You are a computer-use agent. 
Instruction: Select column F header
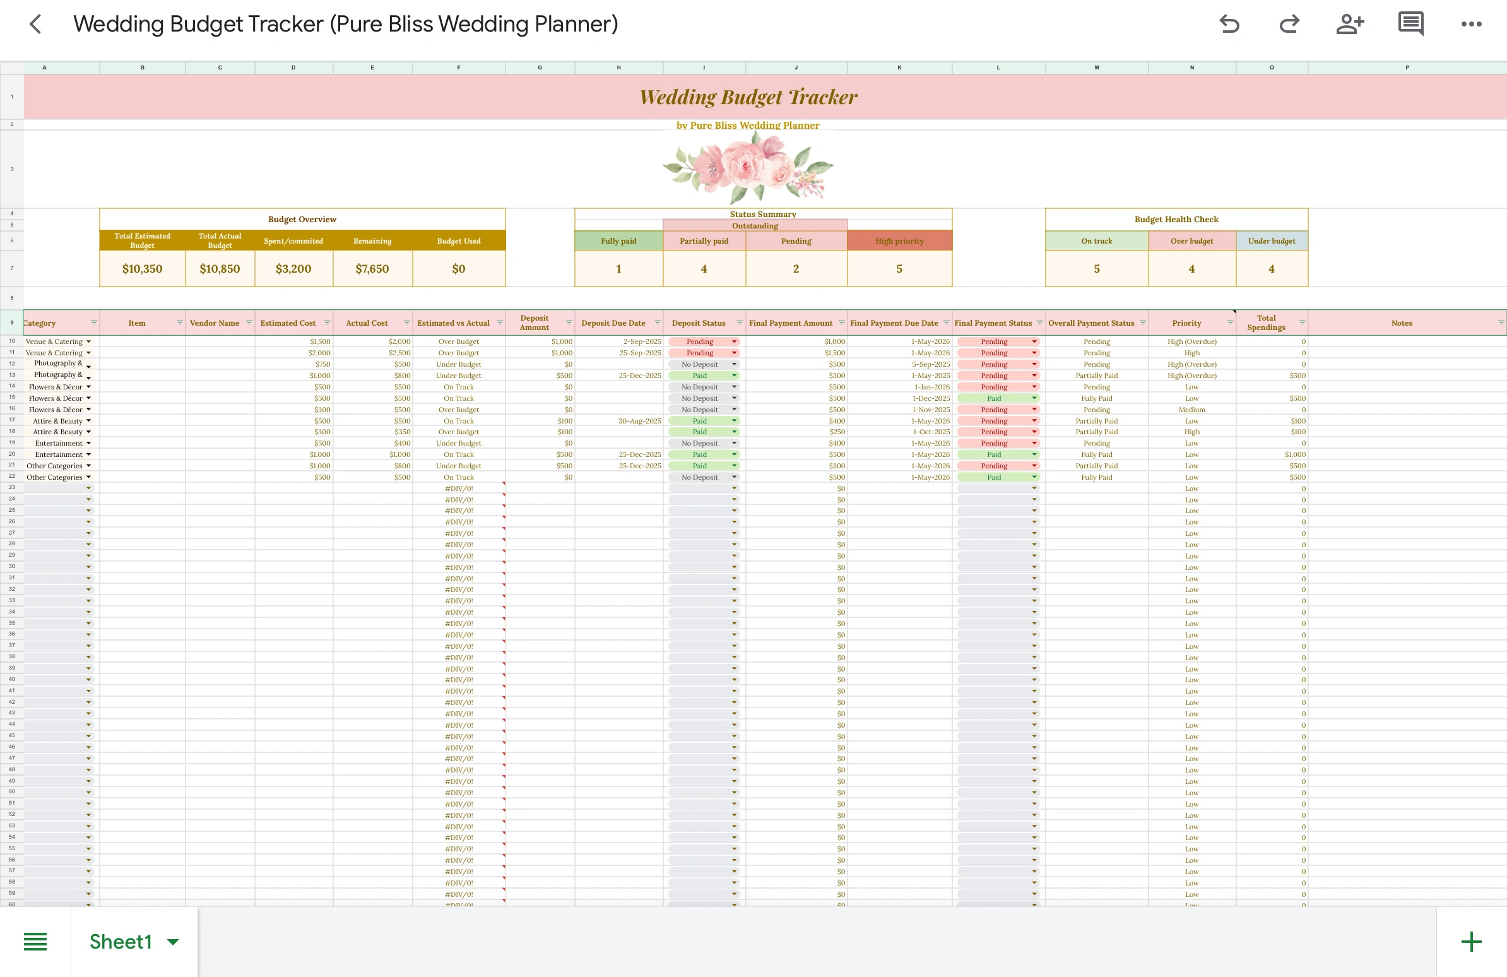458,67
